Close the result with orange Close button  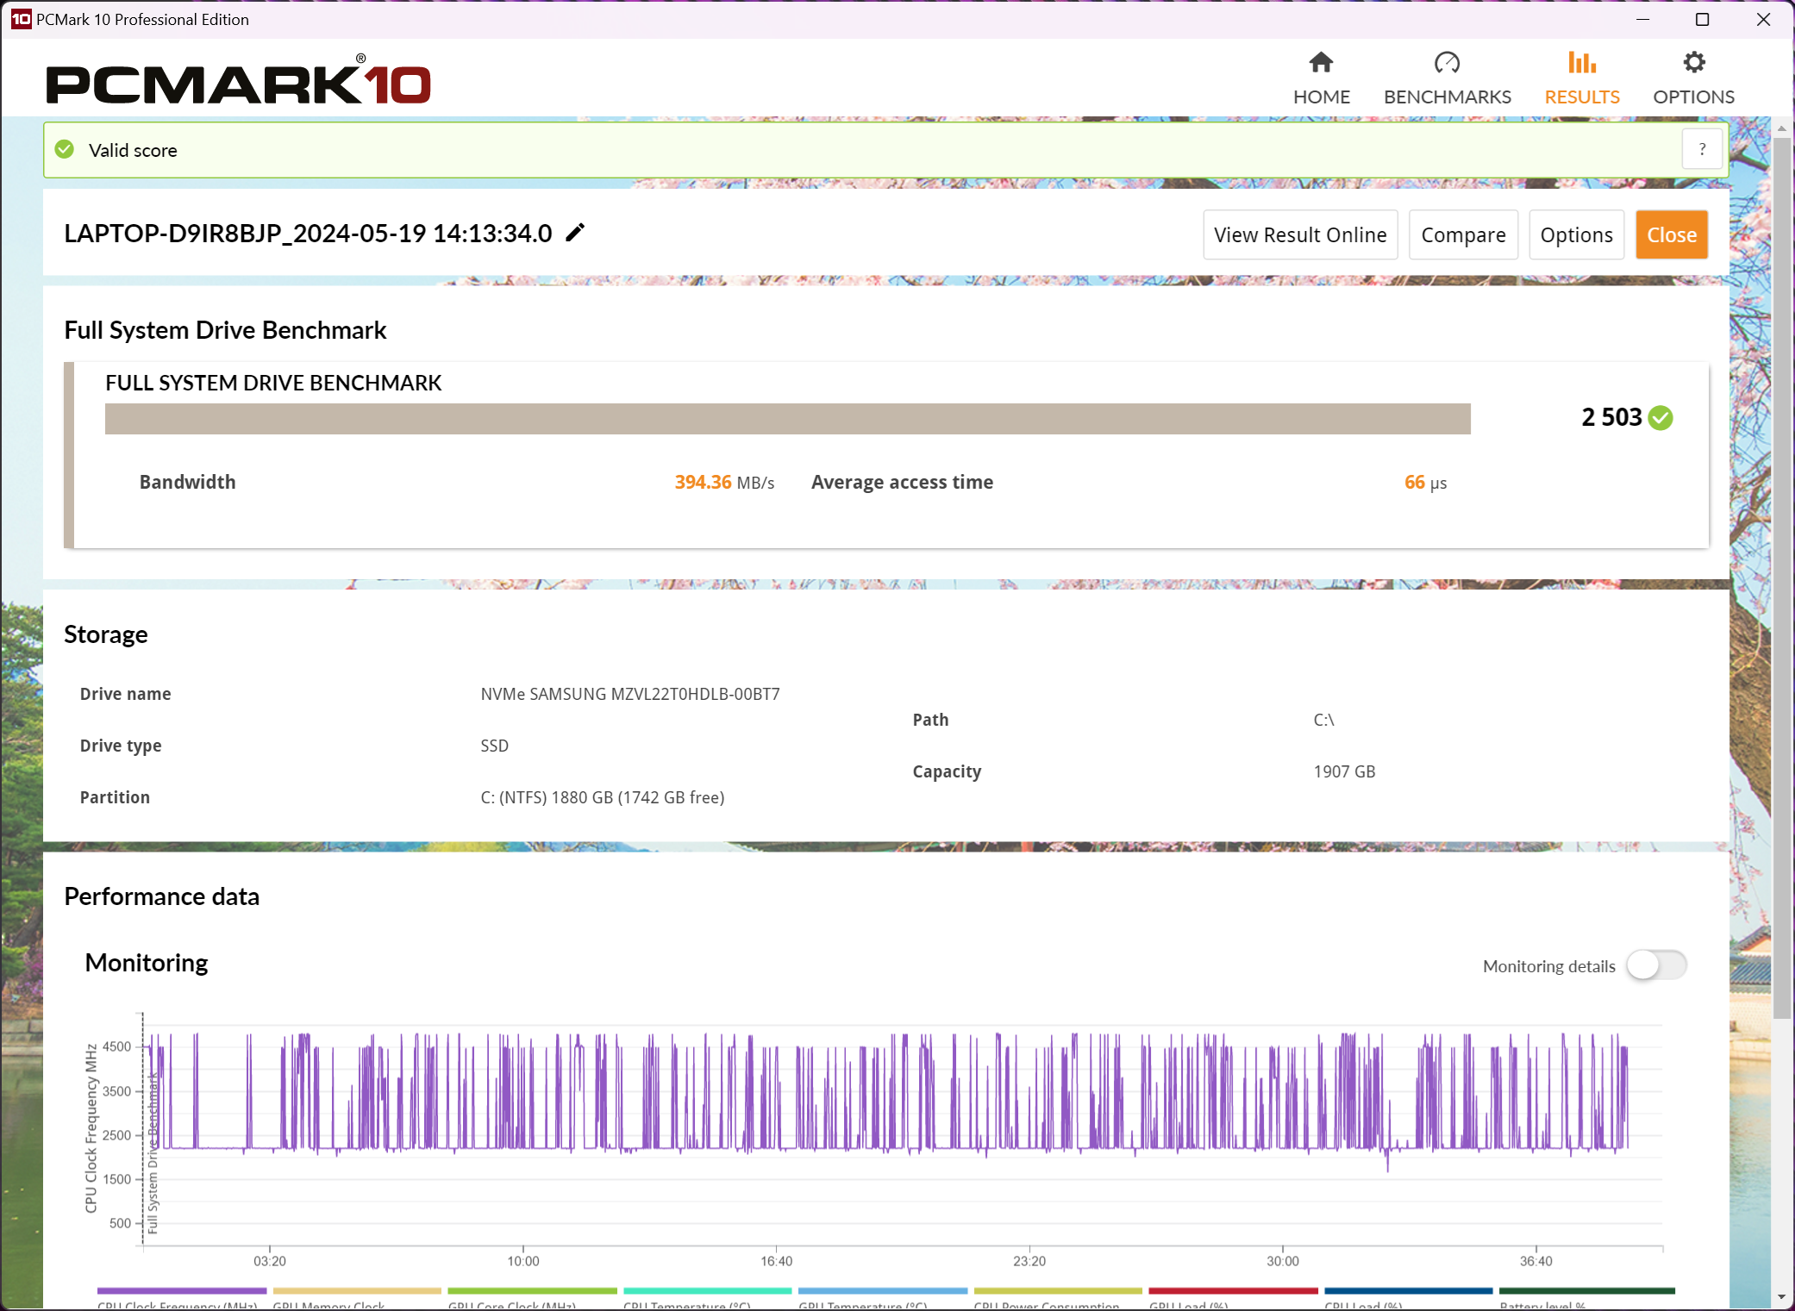1671,235
